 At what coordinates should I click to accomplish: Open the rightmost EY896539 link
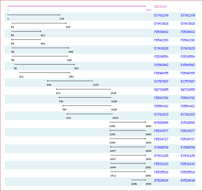pyautogui.click(x=188, y=147)
